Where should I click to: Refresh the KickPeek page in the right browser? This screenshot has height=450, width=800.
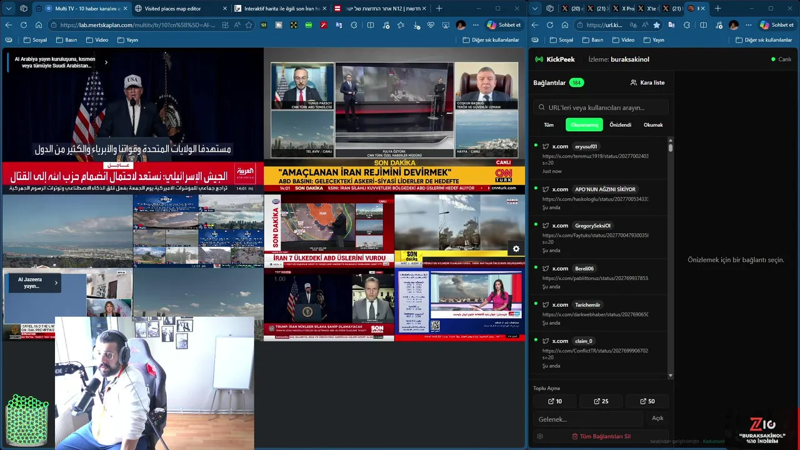550,25
